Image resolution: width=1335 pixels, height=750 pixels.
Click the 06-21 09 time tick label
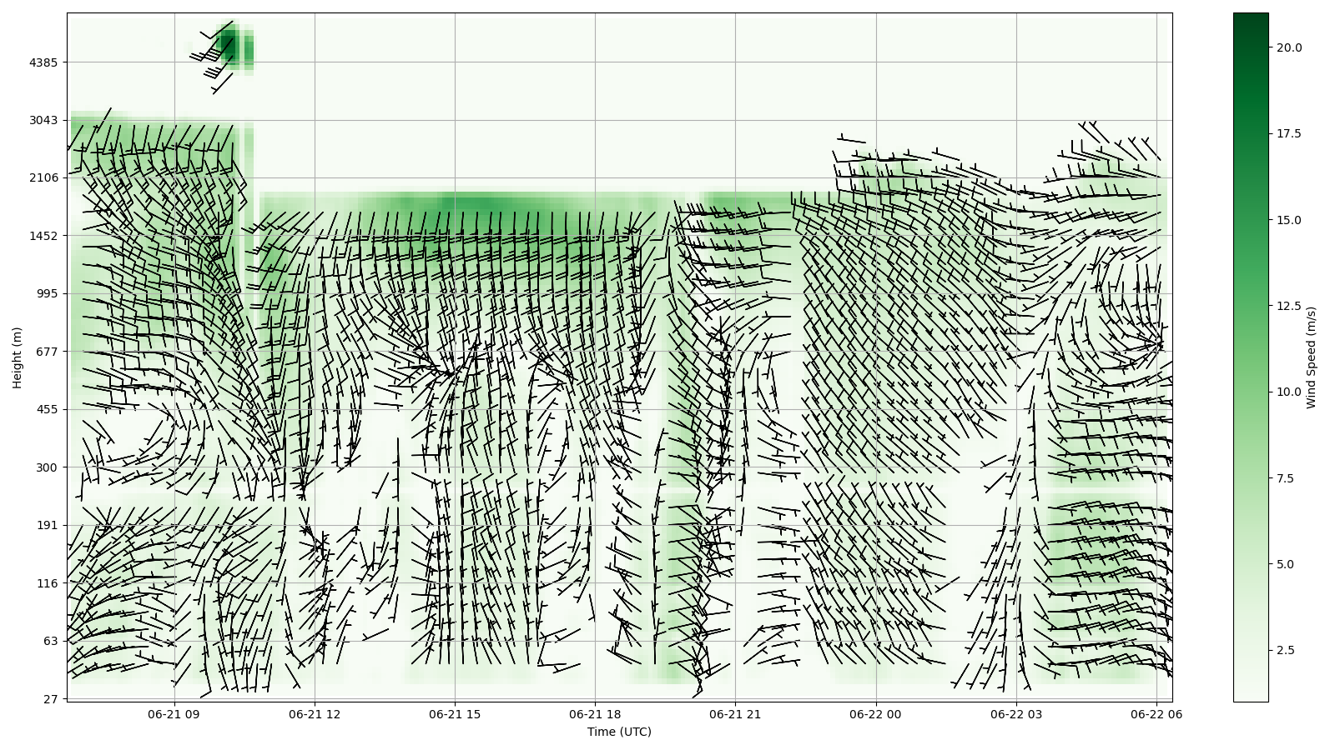coord(174,714)
